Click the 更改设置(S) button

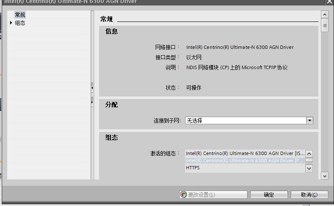(213, 195)
